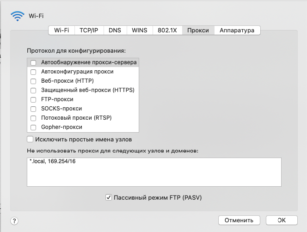Turn on the SOCKS-прокси checkbox
The image size is (307, 232).
(x=33, y=109)
